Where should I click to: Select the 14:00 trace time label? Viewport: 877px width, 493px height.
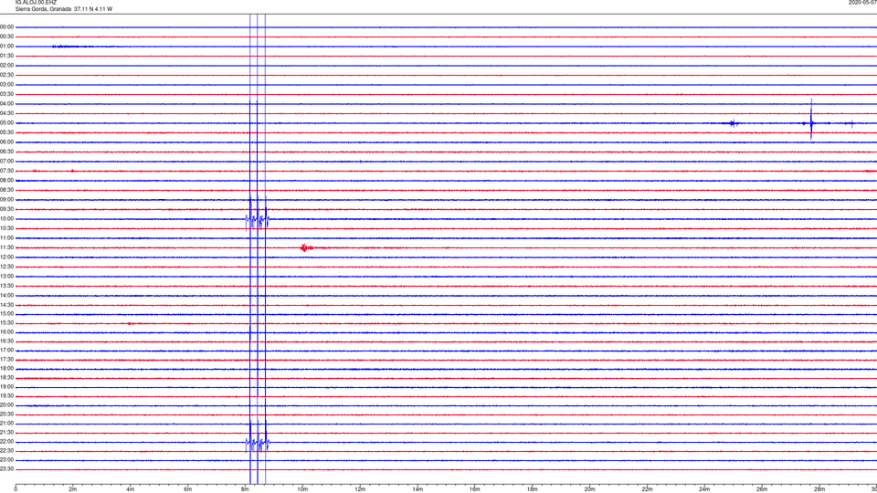pos(7,295)
